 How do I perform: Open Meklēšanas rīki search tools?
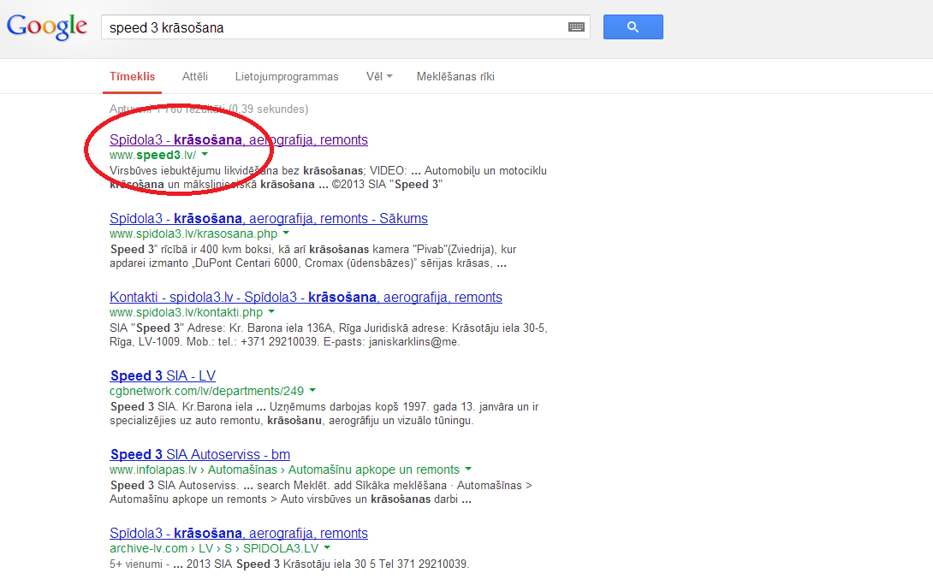[455, 77]
